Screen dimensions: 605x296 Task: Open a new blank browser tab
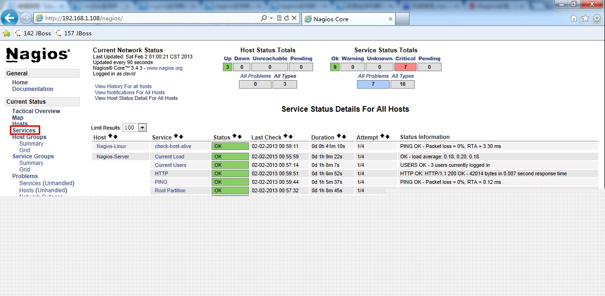point(402,19)
